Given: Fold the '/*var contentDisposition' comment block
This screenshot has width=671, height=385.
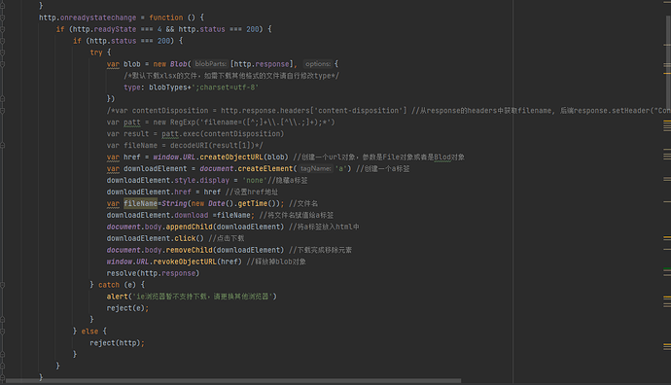Looking at the screenshot, I should point(2,111).
